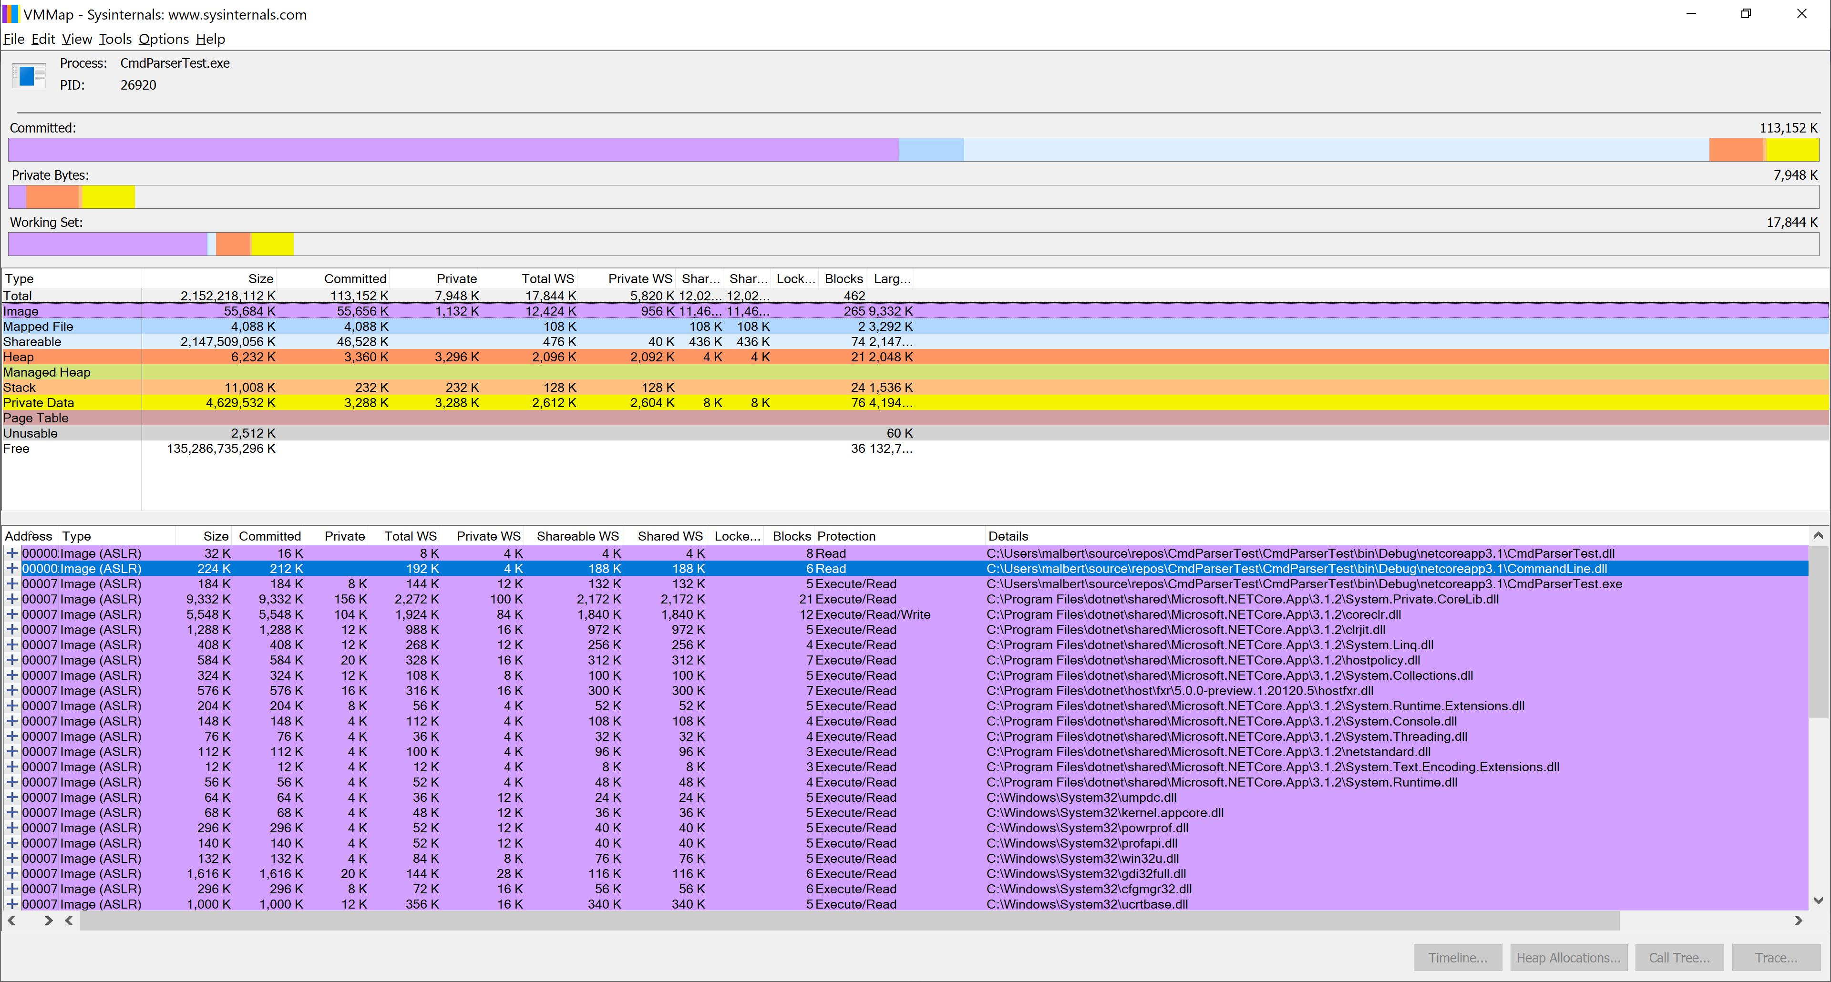
Task: Open the View menu
Action: pos(77,39)
